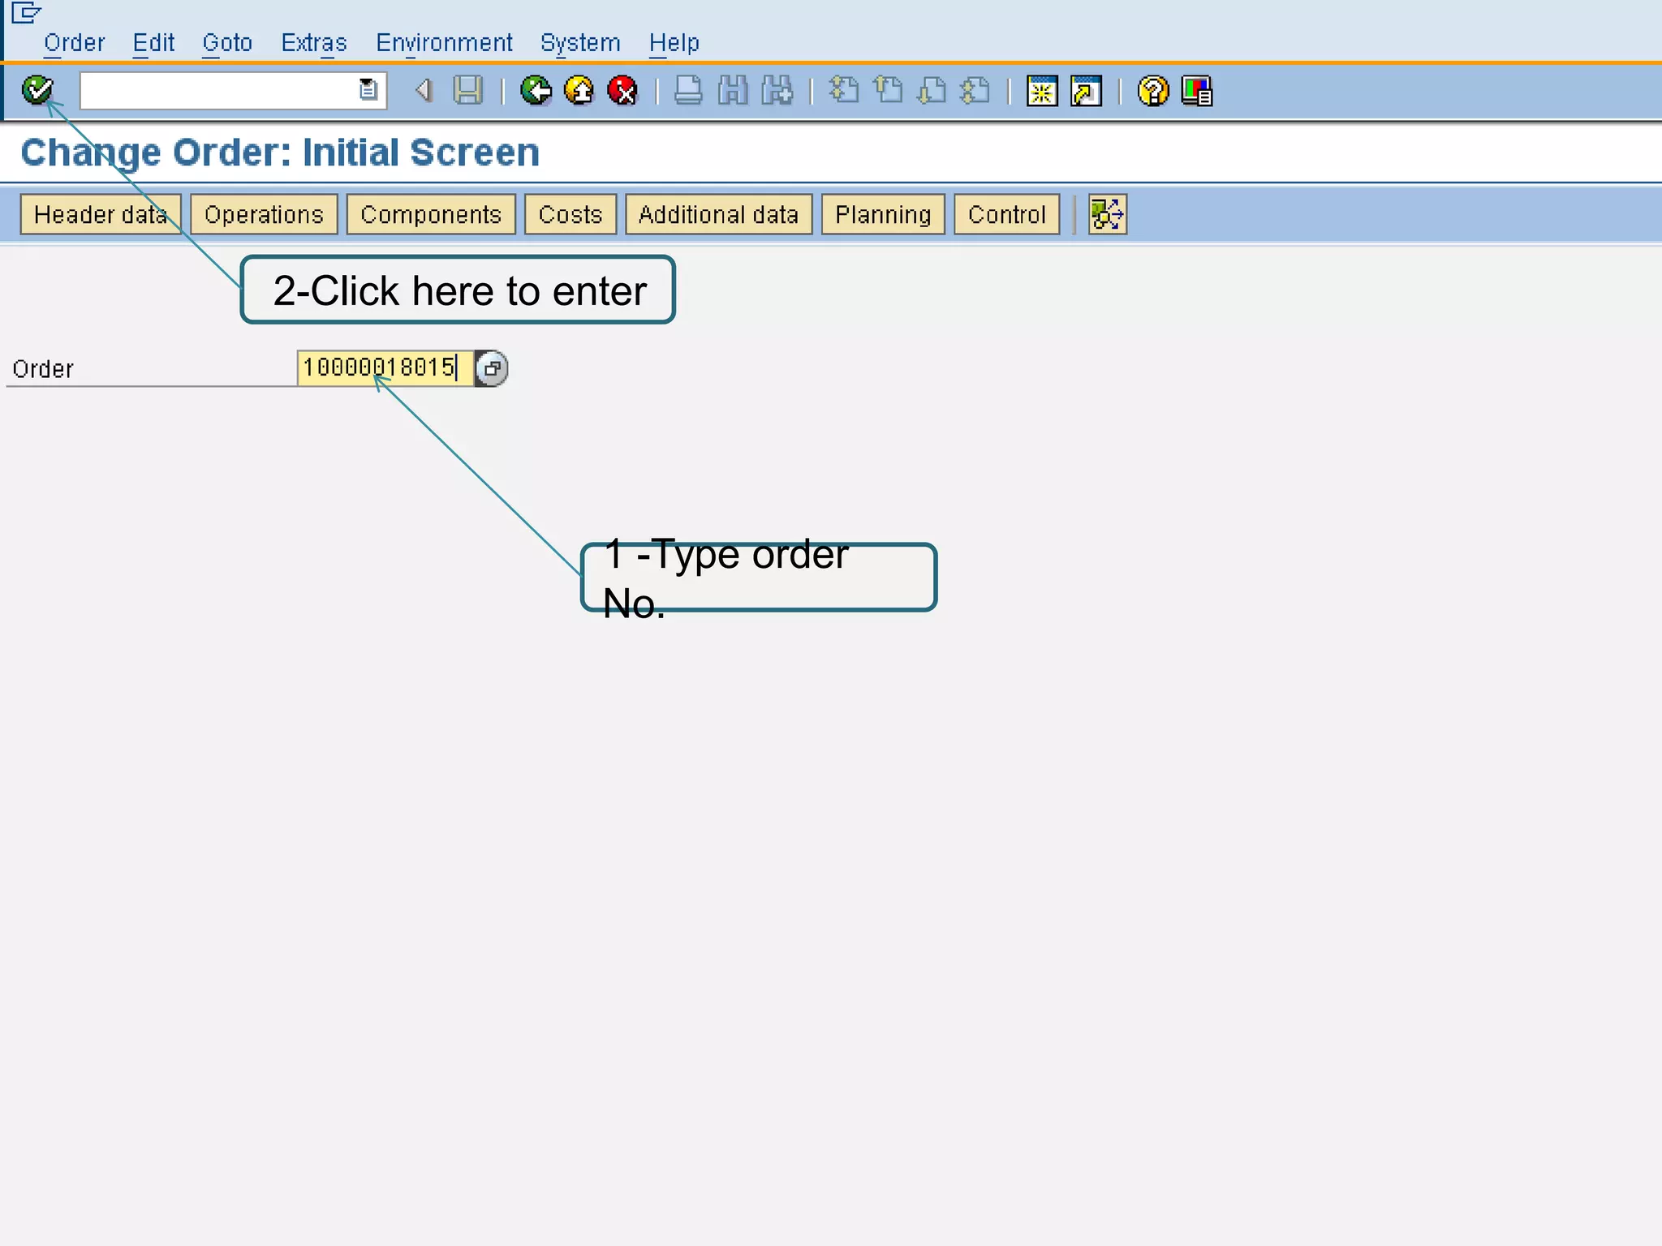
Task: Click the Customize local layout icon
Action: (x=1196, y=91)
